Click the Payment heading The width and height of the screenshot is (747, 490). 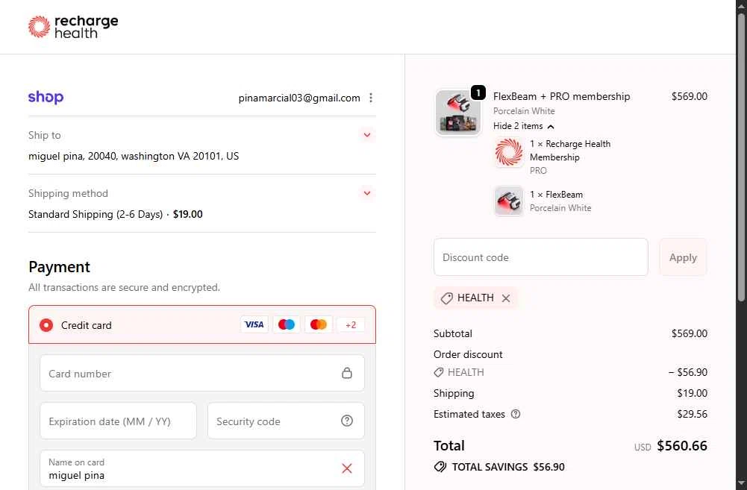coord(59,267)
